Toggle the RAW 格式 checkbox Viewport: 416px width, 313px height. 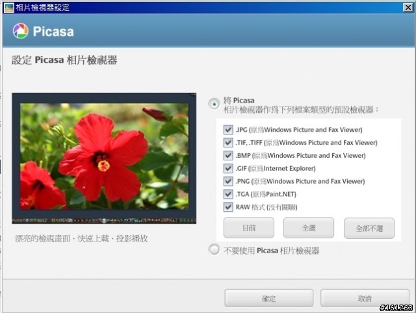(x=228, y=207)
